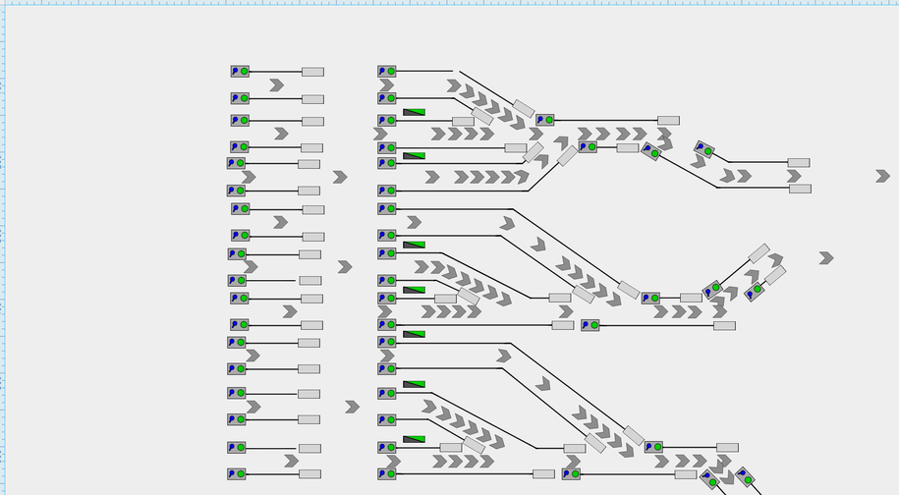This screenshot has height=495, width=899.
Task: Click the gray block ending the middle-right horizontal line
Action: coord(724,325)
